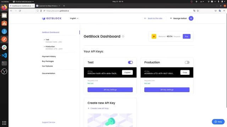Open the George Kelton account menu
Screen dimensions: 227x127
coord(178,18)
